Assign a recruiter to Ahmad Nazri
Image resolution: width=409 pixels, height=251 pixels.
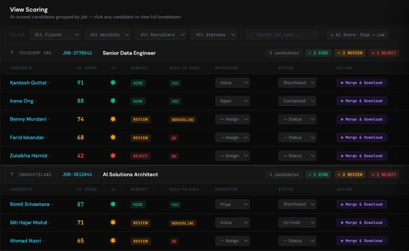click(x=232, y=241)
